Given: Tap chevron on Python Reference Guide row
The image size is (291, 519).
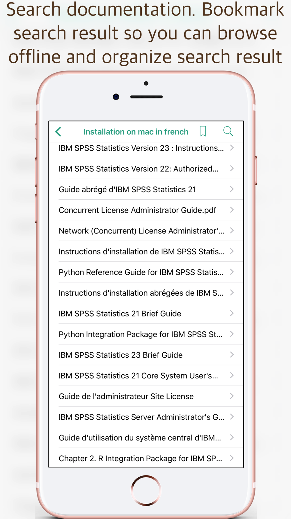Looking at the screenshot, I should click(x=232, y=272).
